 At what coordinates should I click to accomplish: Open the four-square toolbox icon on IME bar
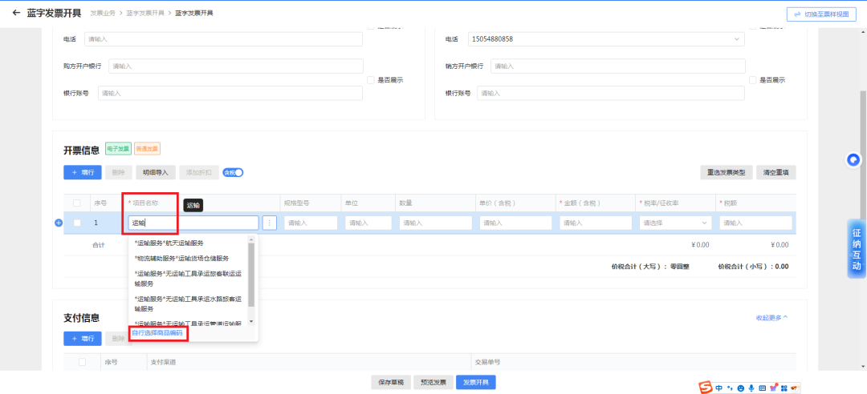coord(784,388)
